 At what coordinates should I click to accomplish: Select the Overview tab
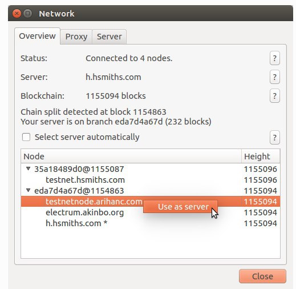[x=37, y=36]
